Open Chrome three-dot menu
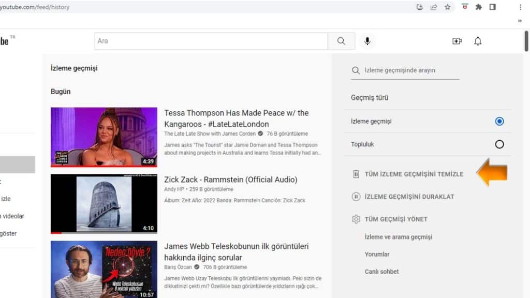The image size is (530, 298). (x=520, y=7)
